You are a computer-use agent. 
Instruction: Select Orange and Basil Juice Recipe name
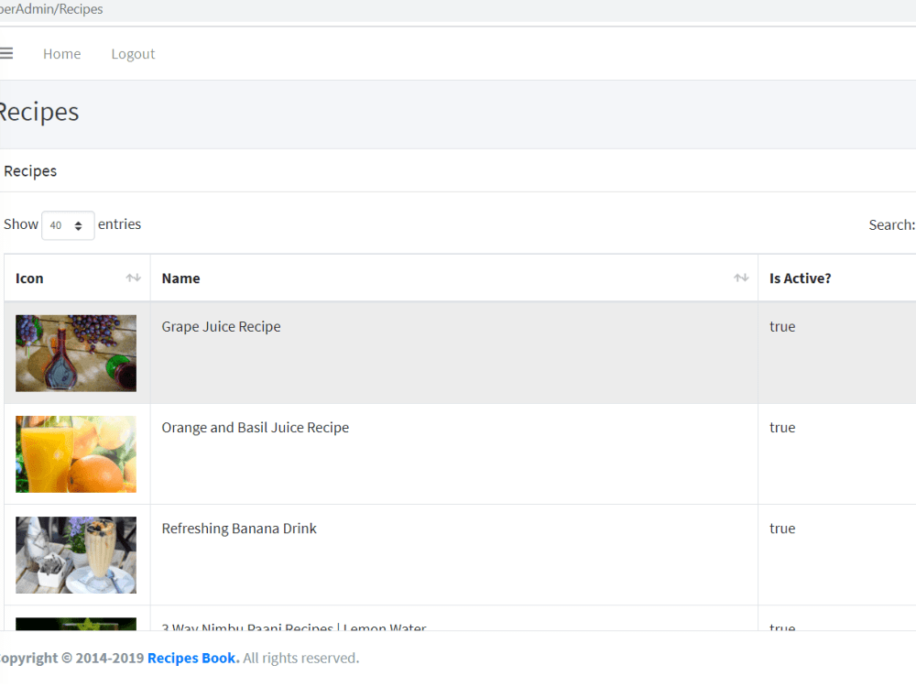256,428
